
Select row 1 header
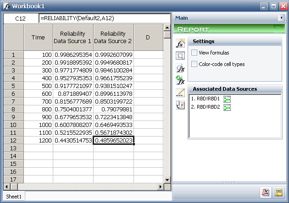click(x=13, y=55)
